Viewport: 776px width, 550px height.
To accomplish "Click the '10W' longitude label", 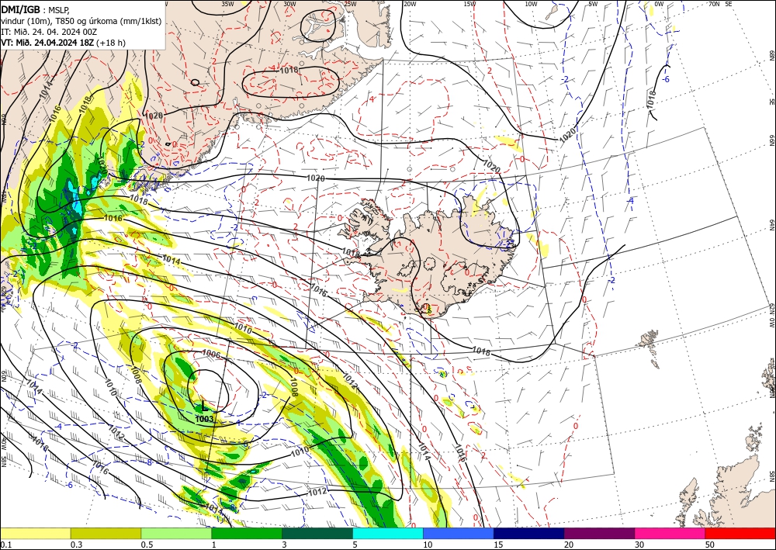I will (x=531, y=4).
